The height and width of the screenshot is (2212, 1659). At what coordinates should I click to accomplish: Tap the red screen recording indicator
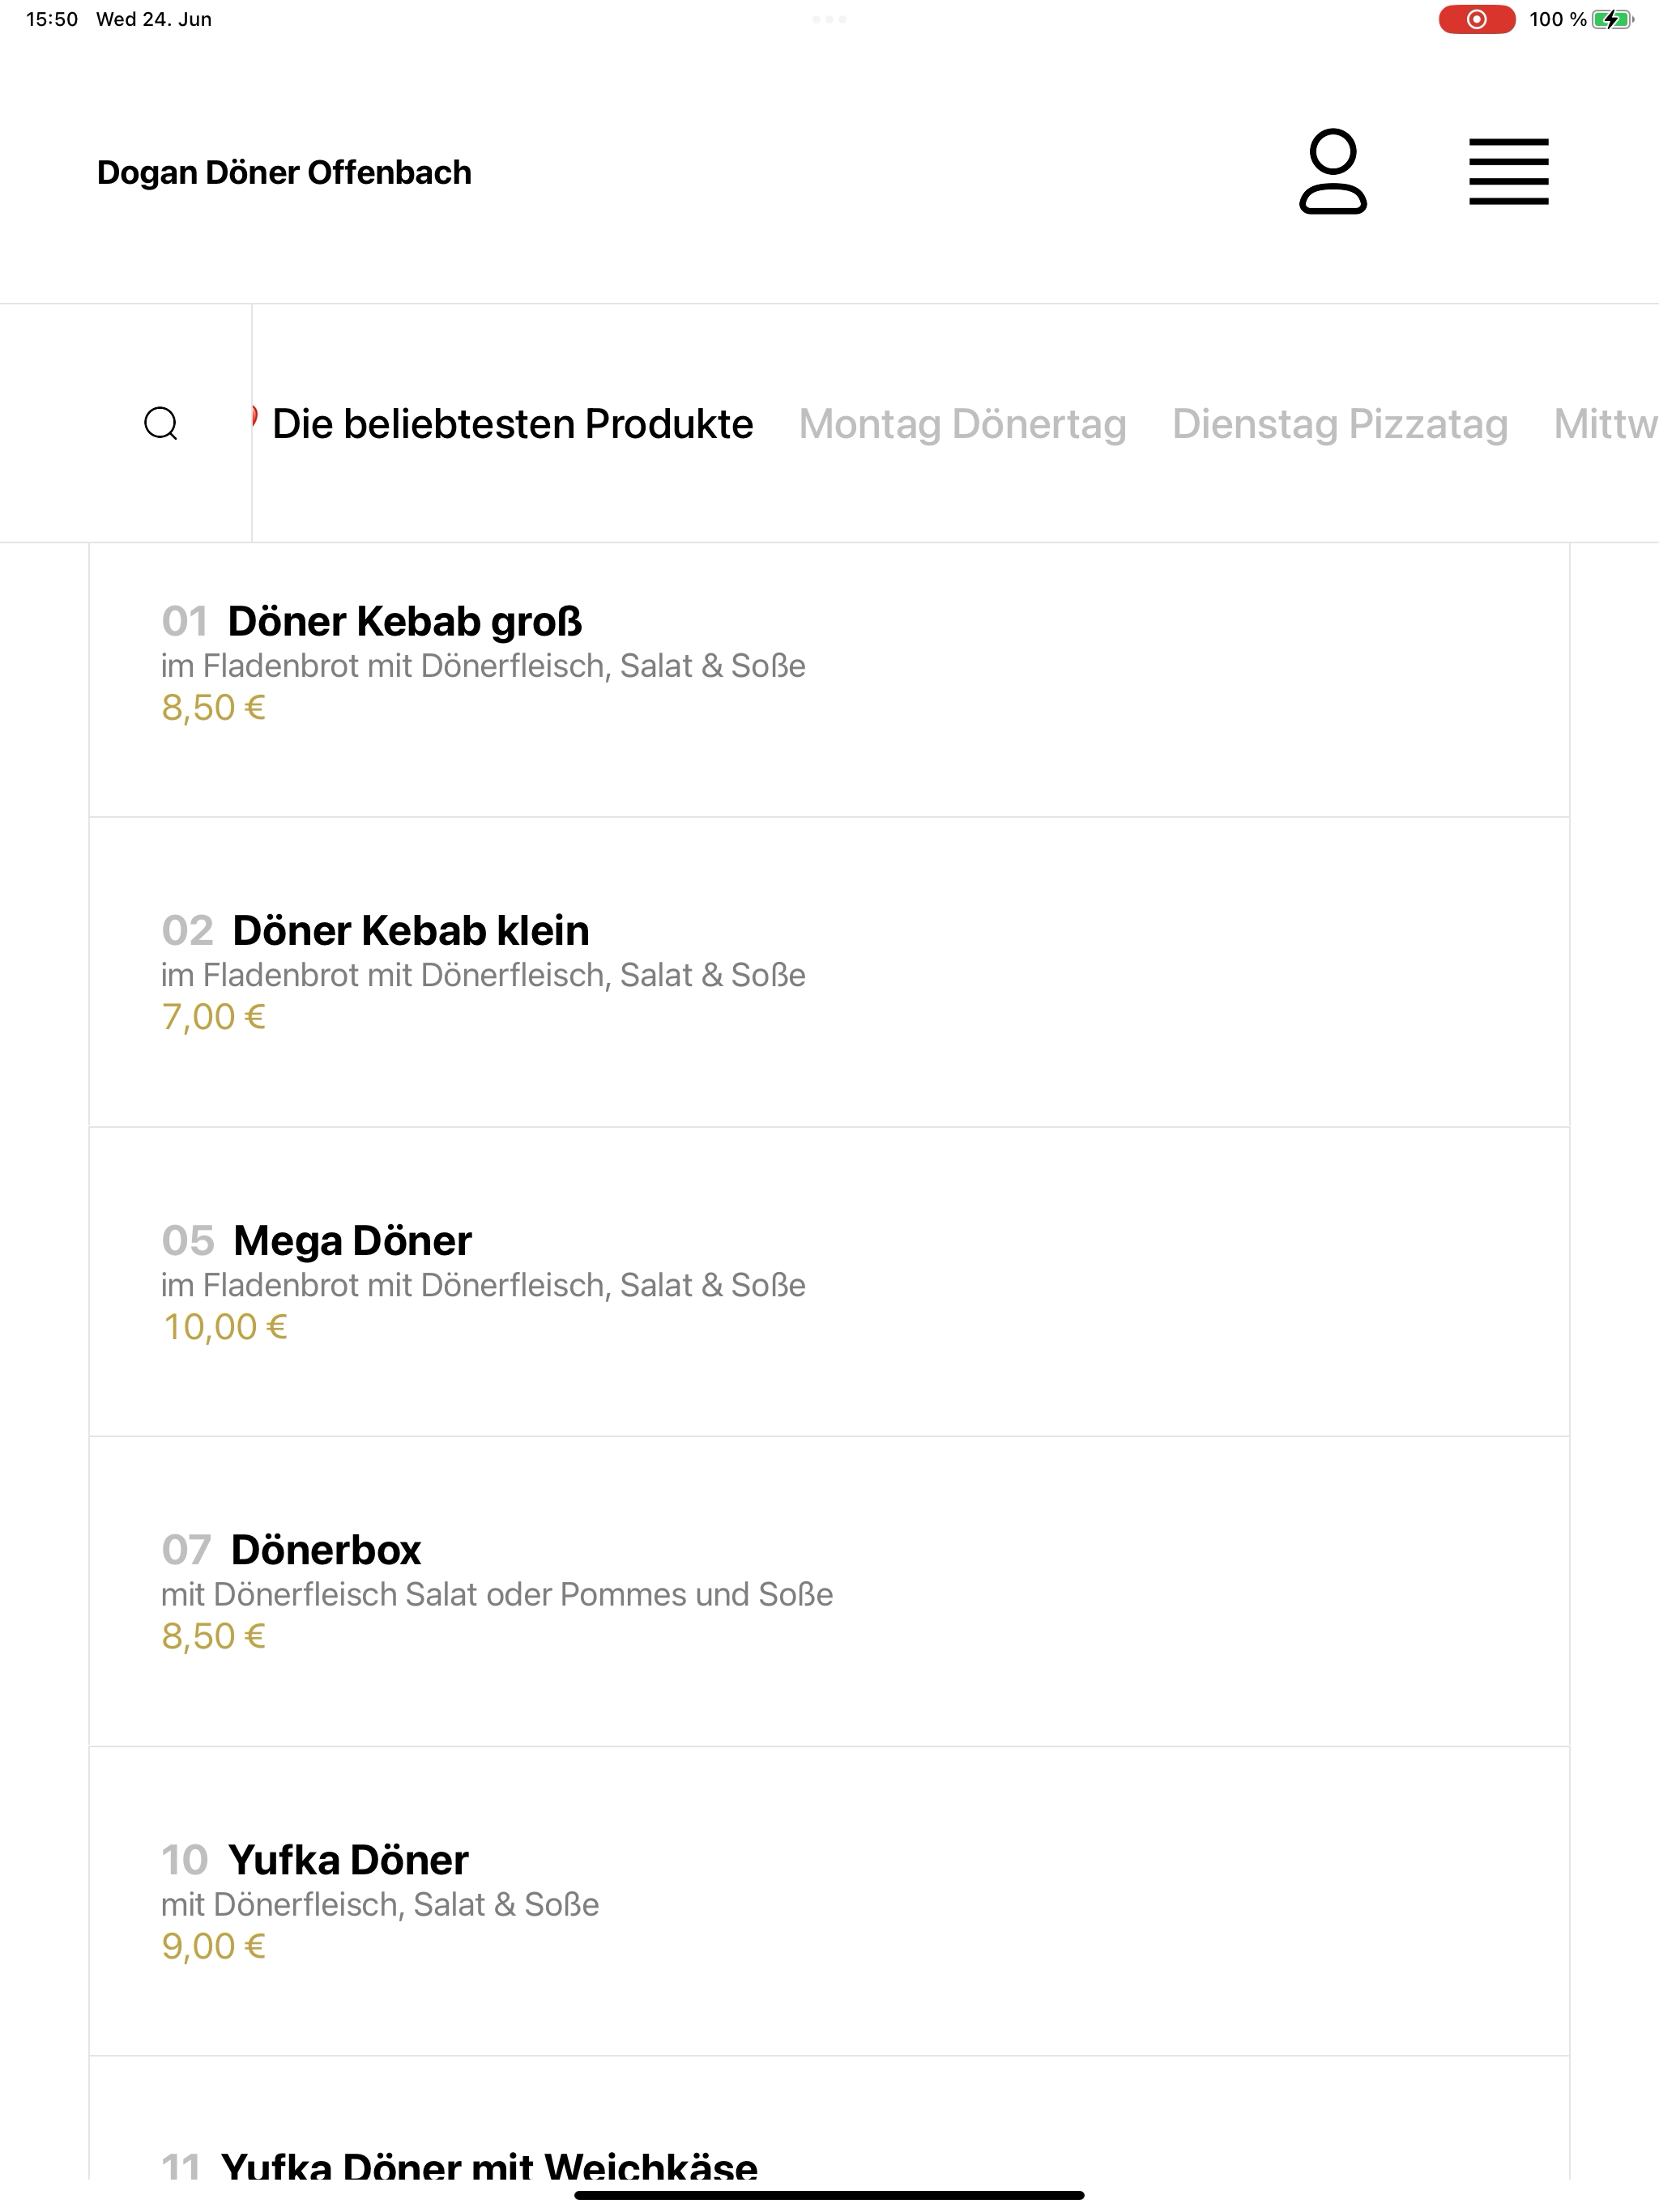coord(1476,19)
